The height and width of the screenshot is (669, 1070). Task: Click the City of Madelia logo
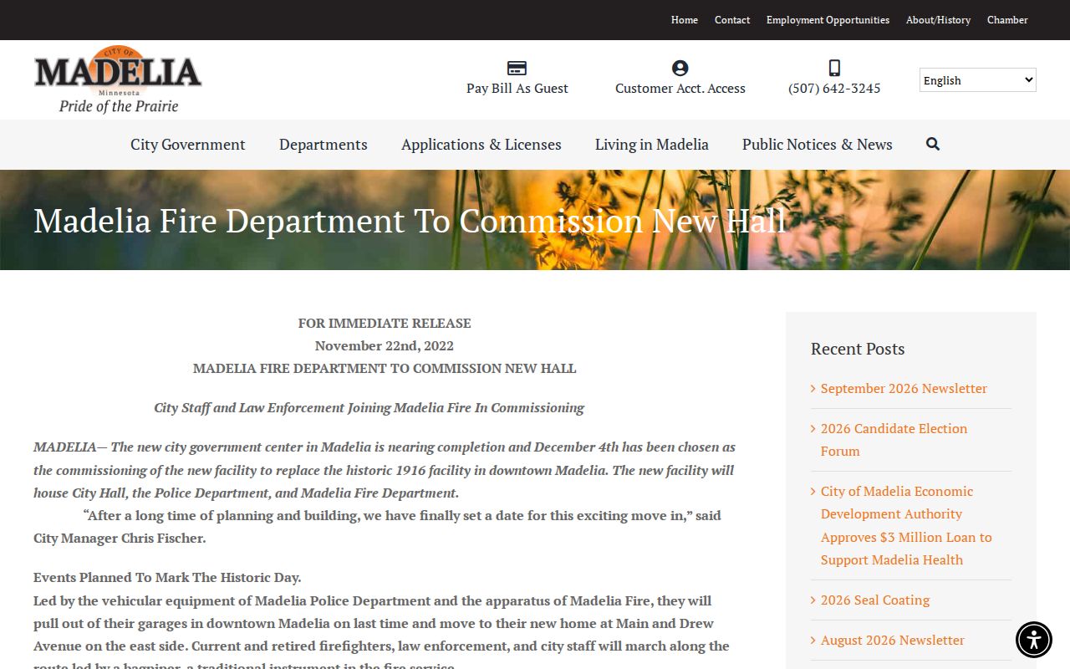pos(118,79)
